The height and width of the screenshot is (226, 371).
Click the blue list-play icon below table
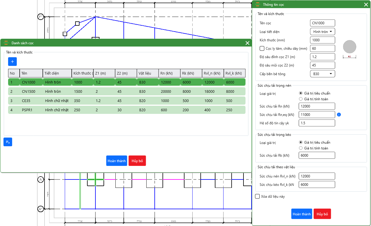pyautogui.click(x=8, y=142)
